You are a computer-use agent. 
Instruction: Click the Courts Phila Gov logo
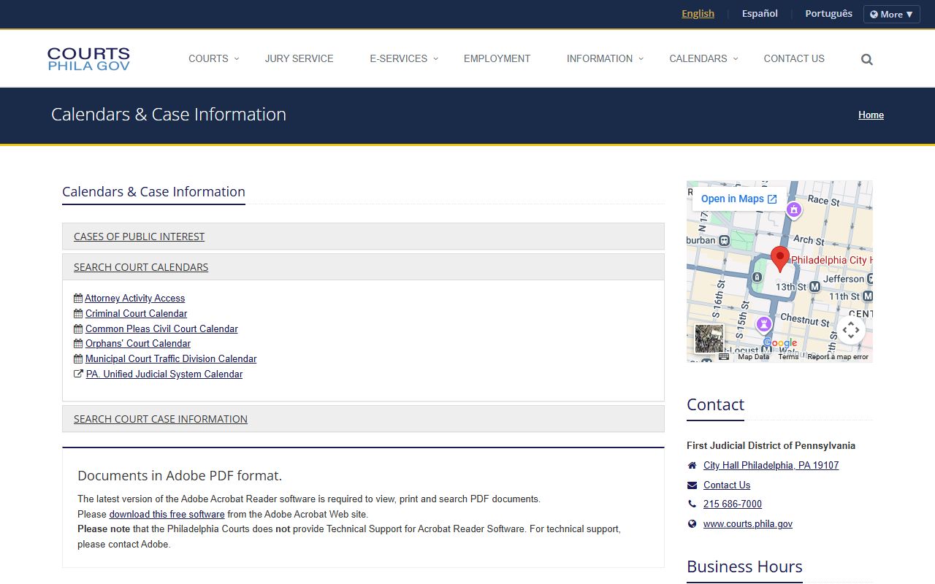(x=88, y=59)
